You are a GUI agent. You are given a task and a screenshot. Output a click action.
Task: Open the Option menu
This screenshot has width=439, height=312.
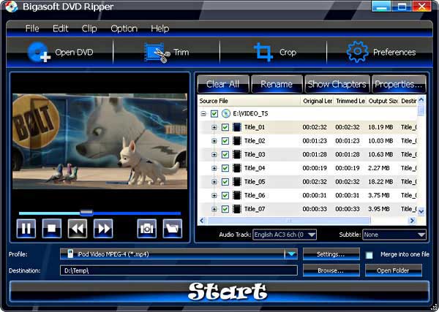pos(124,28)
